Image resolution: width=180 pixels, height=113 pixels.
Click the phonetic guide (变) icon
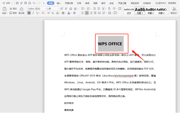(x=75, y=9)
